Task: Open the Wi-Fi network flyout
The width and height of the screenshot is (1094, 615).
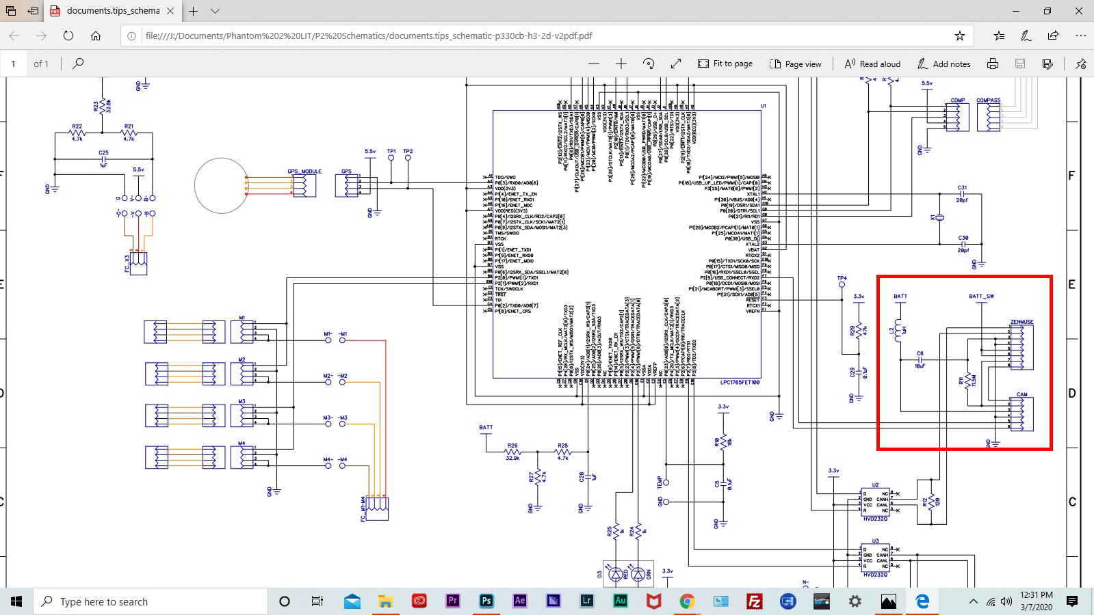Action: click(x=991, y=601)
